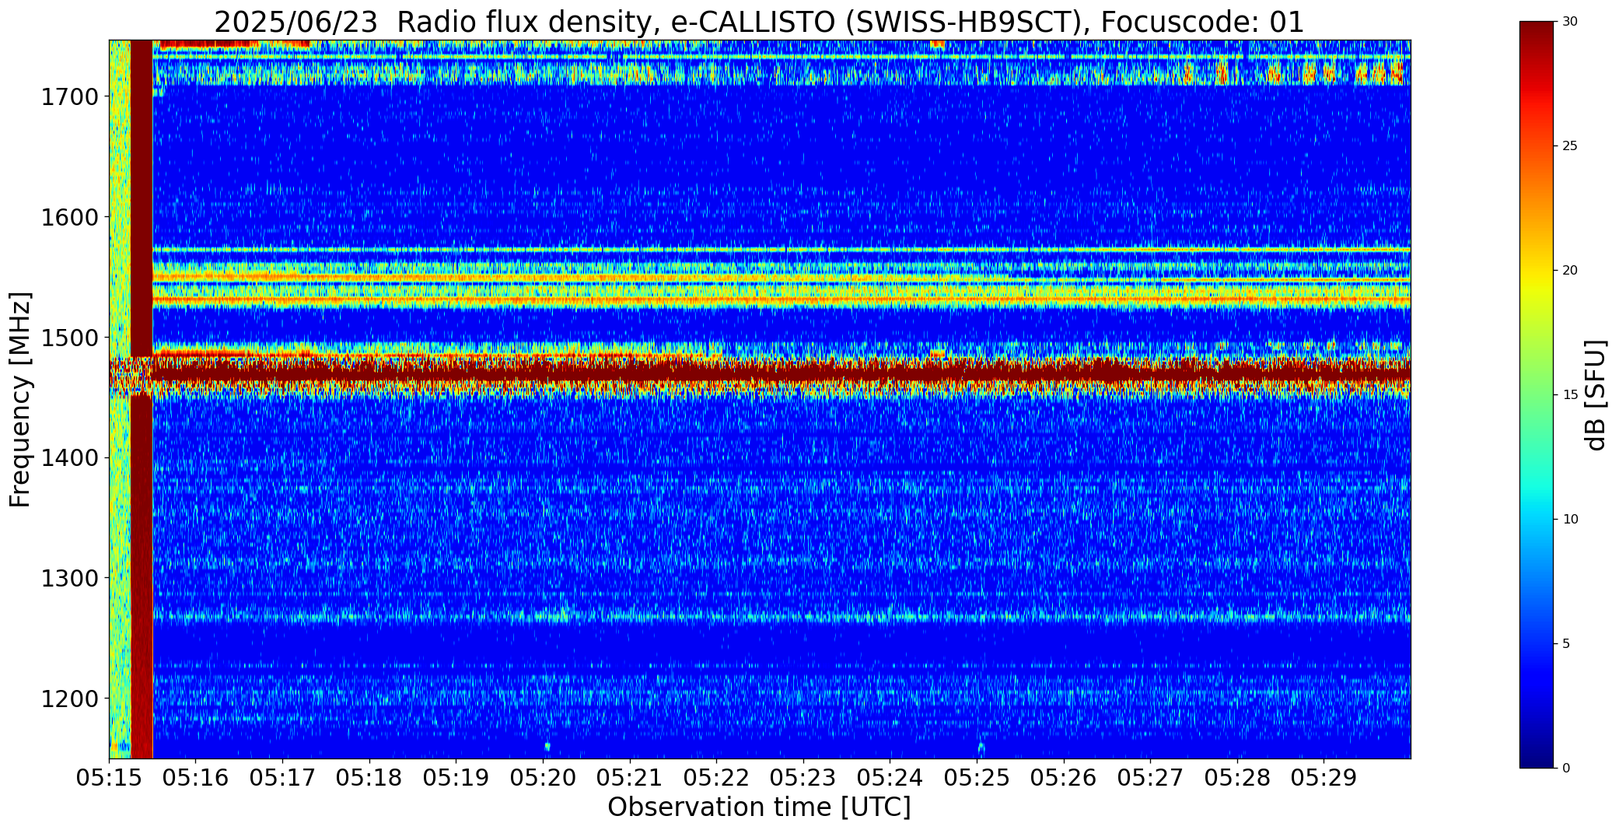Click the 05:15 time tick label

pyautogui.click(x=109, y=778)
